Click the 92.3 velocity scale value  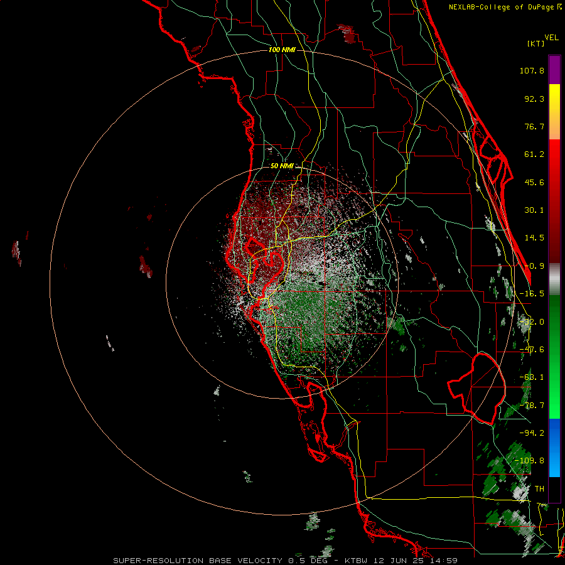(x=534, y=99)
